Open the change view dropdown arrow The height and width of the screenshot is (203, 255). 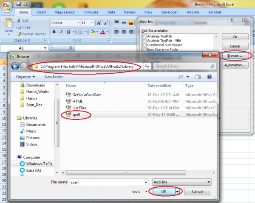coord(188,77)
